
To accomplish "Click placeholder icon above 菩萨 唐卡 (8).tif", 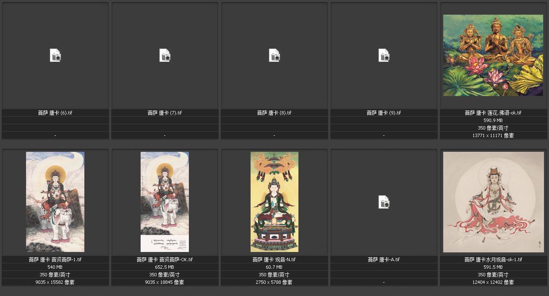I will point(274,55).
